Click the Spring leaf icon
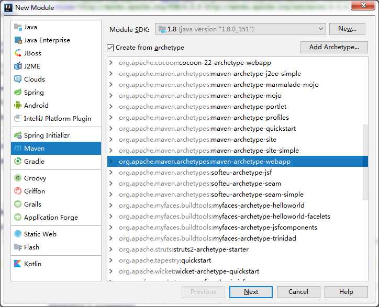 click(18, 92)
